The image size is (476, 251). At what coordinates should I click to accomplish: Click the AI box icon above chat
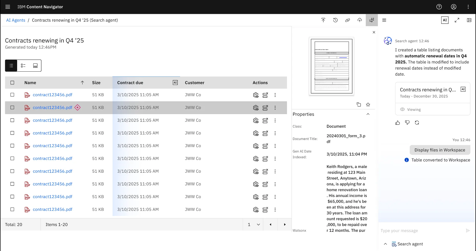click(445, 20)
